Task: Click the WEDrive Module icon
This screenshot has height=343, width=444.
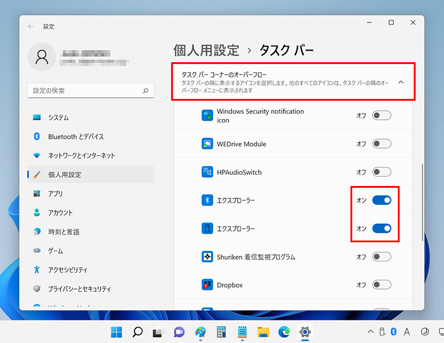Action: [x=207, y=144]
